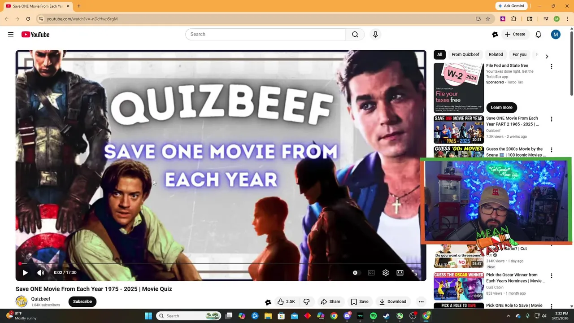Open YouTube notifications bell

[x=538, y=35]
